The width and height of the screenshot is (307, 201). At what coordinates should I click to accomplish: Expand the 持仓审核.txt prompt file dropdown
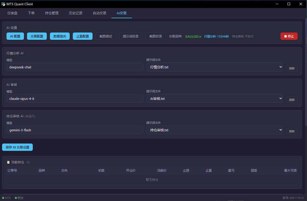click(214, 130)
